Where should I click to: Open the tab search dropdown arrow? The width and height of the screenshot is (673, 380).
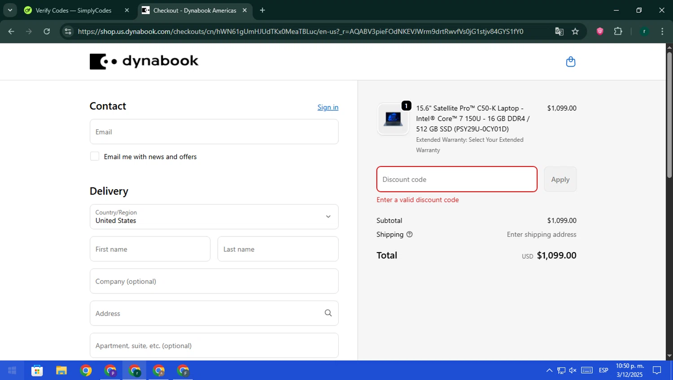10,10
